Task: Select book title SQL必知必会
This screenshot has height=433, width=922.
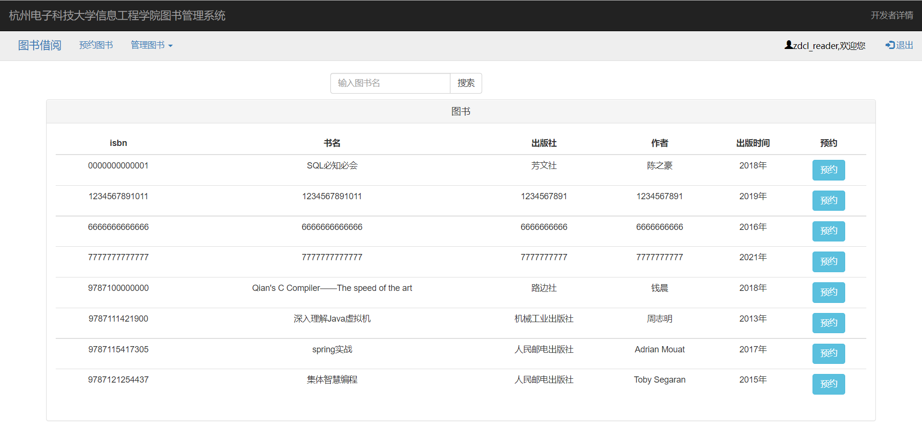Action: [332, 166]
